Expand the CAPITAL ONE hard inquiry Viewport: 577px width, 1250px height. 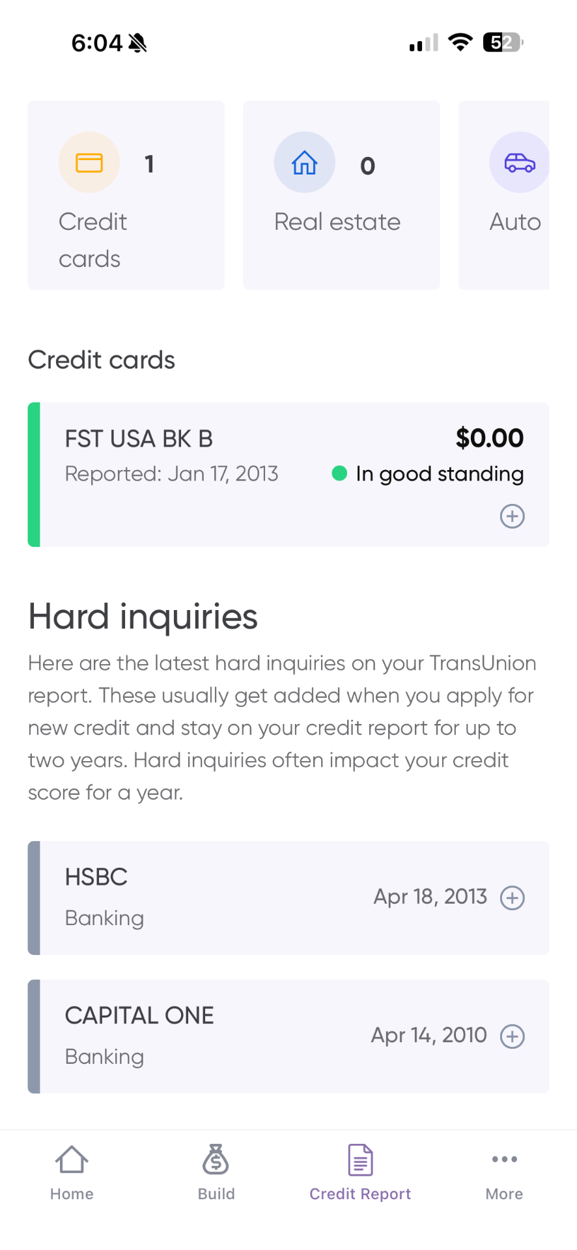click(512, 1036)
